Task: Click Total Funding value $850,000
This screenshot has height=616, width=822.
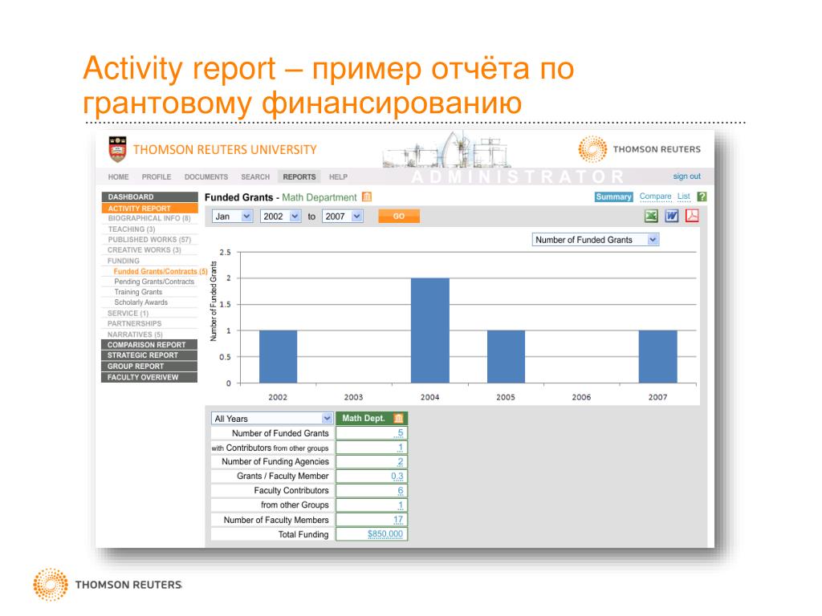Action: click(385, 533)
